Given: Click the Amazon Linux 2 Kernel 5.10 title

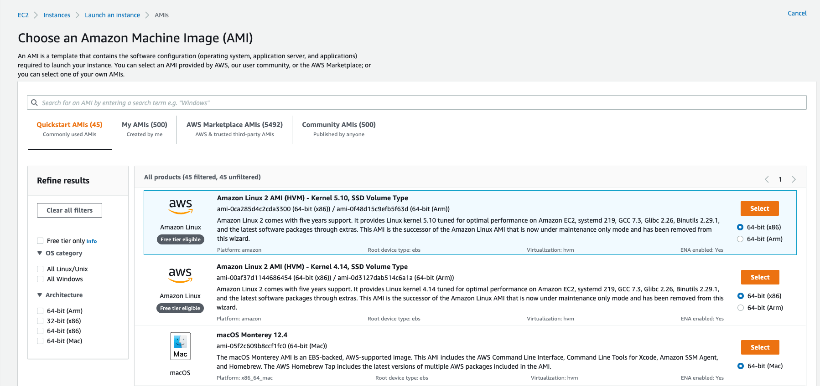Looking at the screenshot, I should tap(312, 198).
